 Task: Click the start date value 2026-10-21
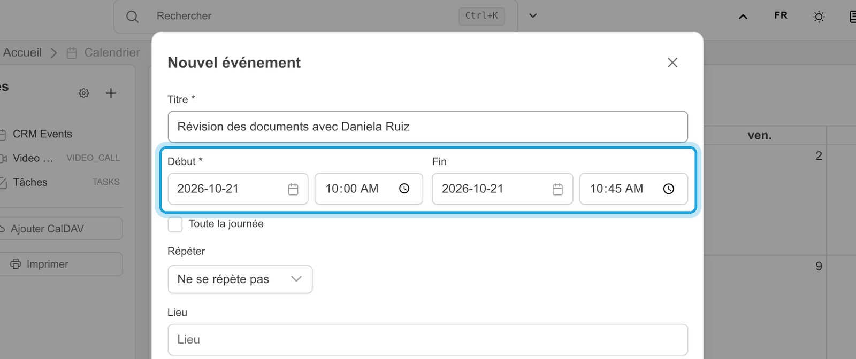pos(208,189)
